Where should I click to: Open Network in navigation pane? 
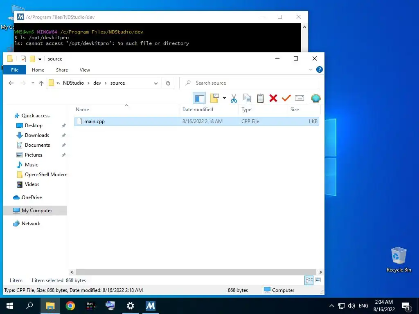[x=31, y=224]
